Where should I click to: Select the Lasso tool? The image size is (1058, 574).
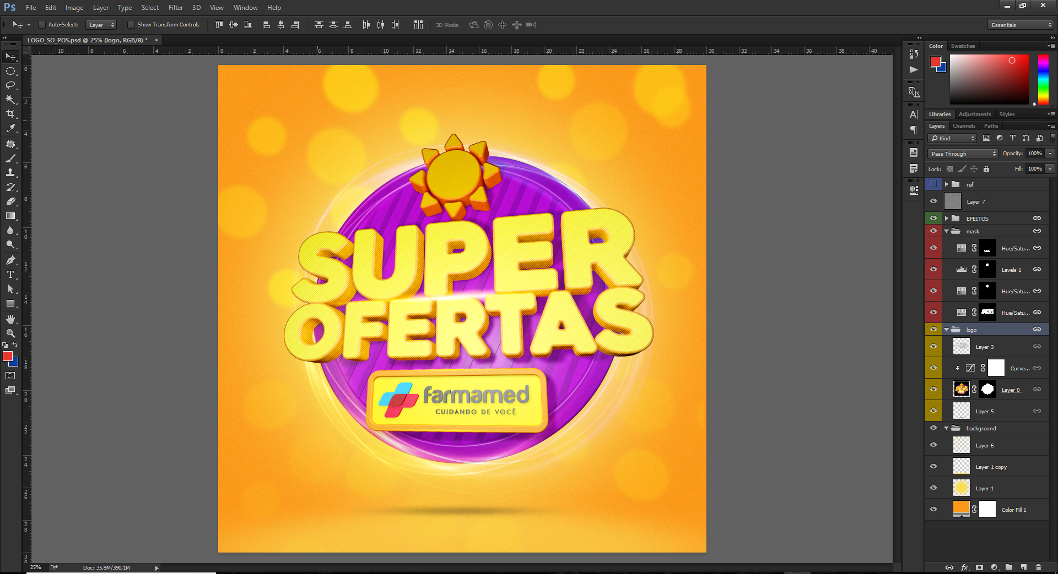tap(10, 85)
